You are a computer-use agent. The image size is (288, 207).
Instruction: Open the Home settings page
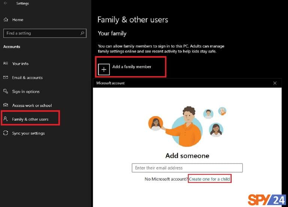point(18,19)
